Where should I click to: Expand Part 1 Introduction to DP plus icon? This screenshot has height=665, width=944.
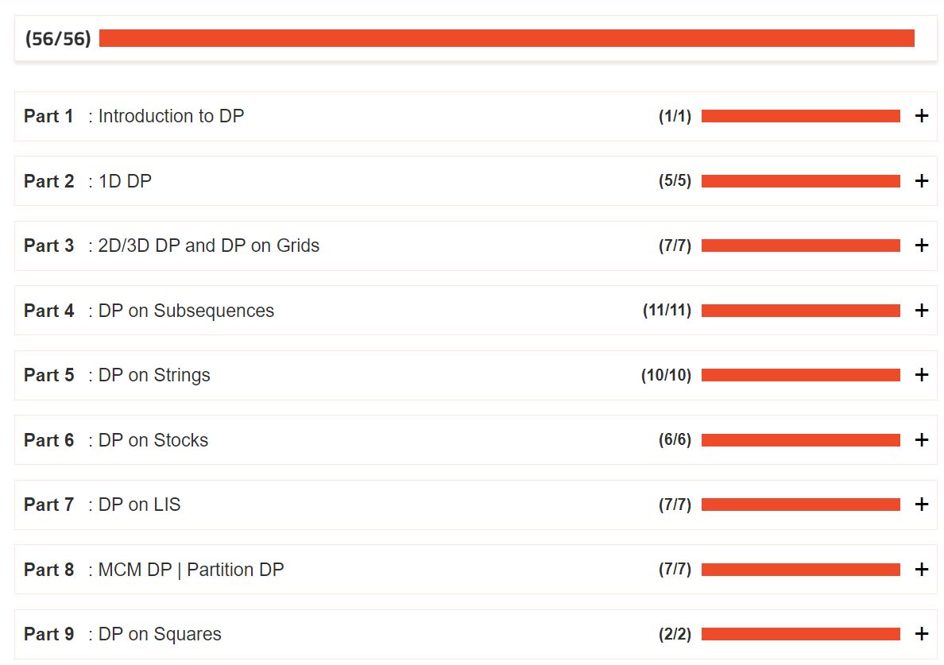click(x=921, y=115)
